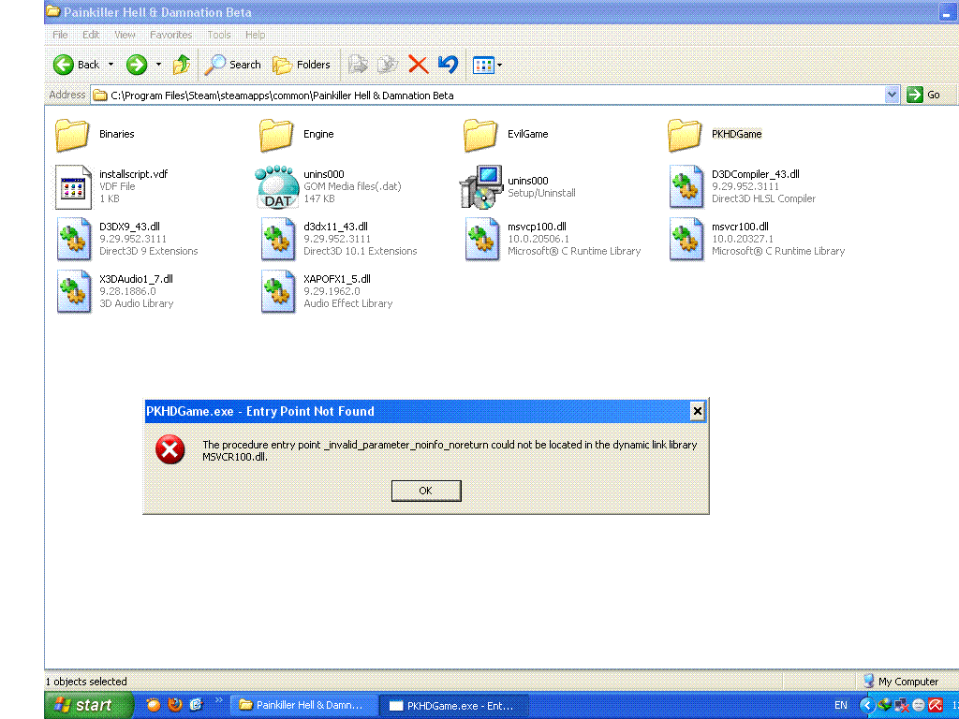Viewport: 959px width, 719px height.
Task: Click the red antivirus tray icon
Action: (936, 706)
